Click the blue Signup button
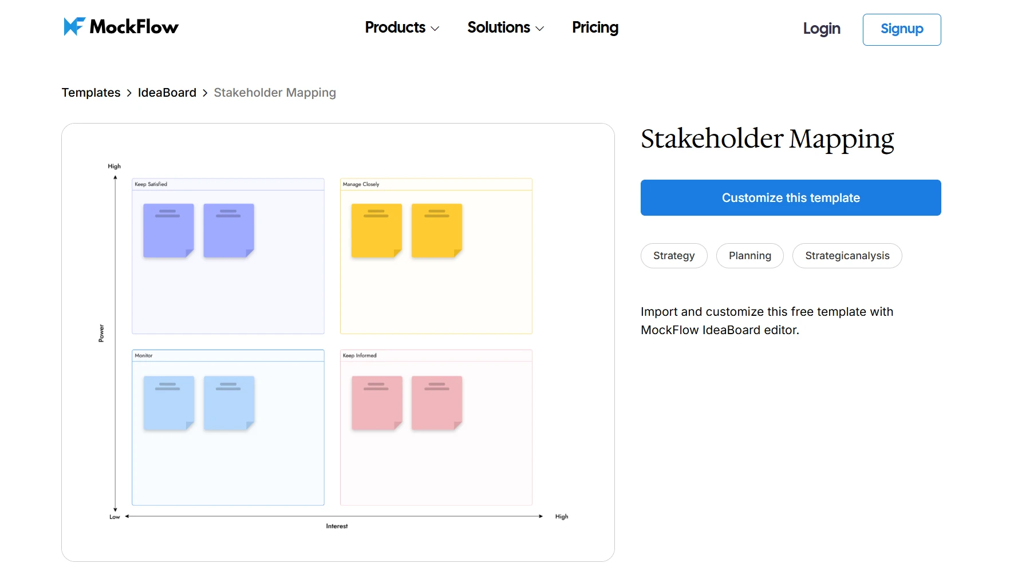This screenshot has width=1010, height=587. click(x=901, y=29)
